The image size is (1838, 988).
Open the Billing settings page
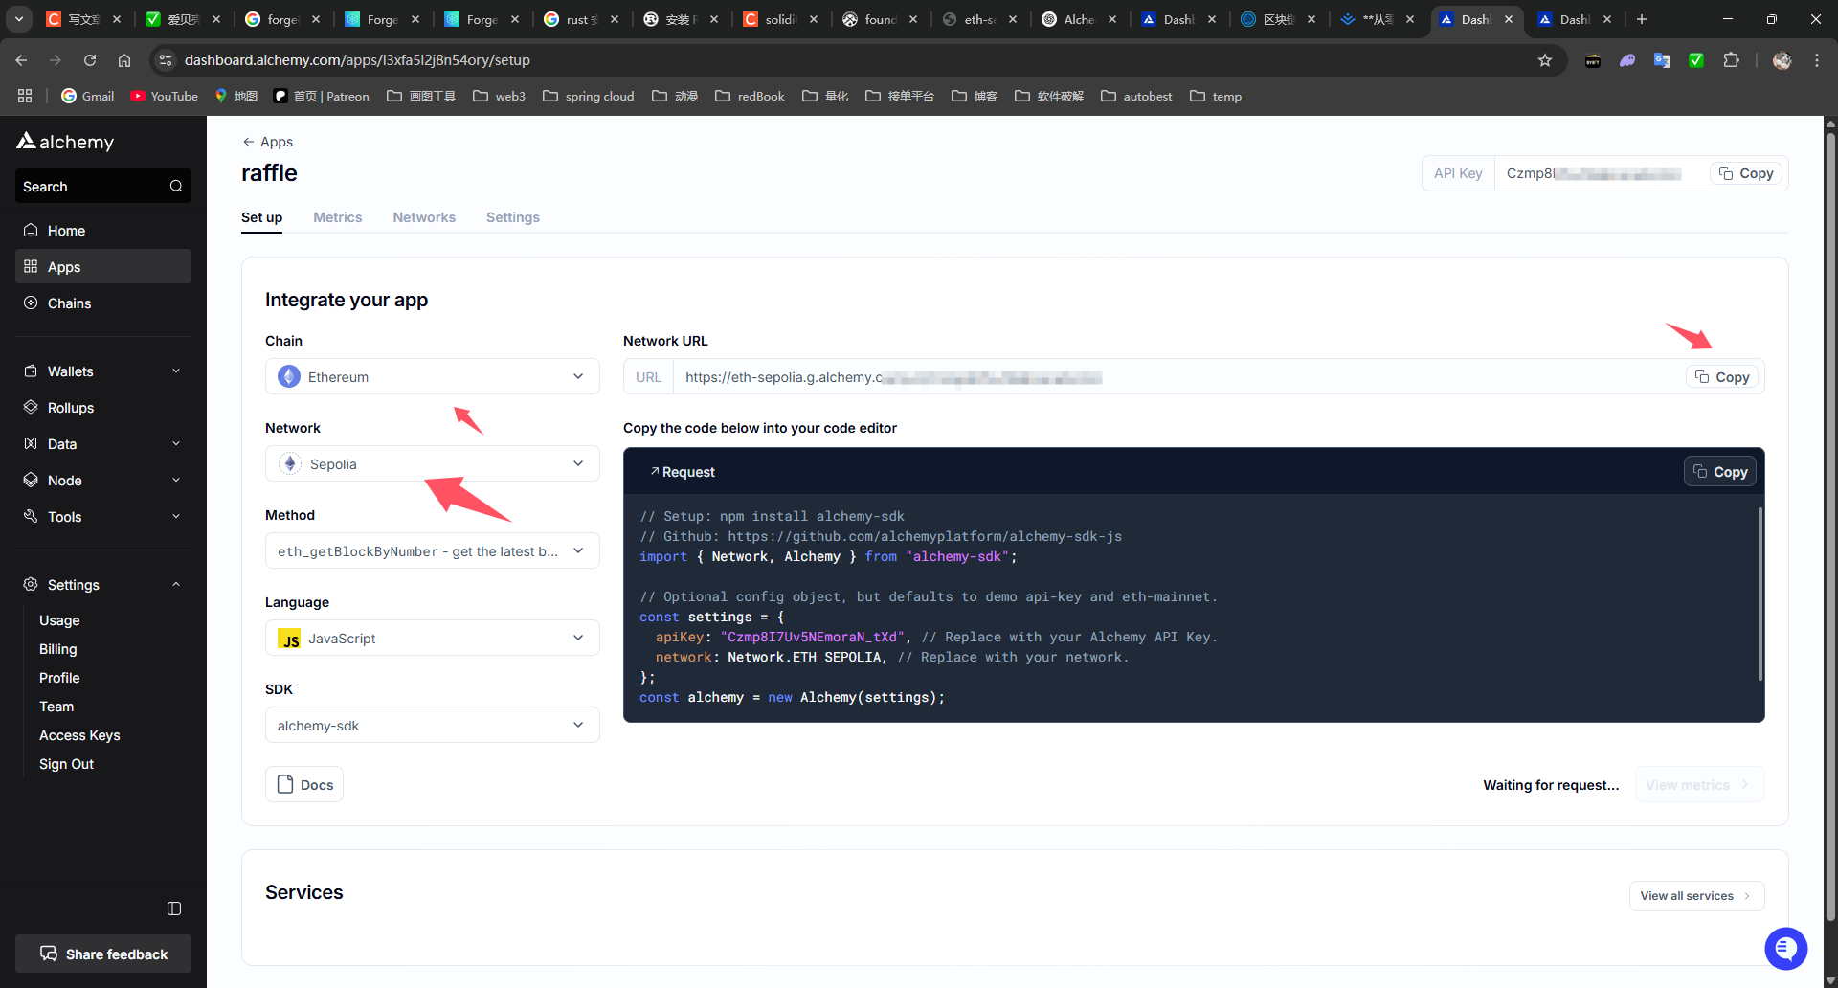point(58,649)
